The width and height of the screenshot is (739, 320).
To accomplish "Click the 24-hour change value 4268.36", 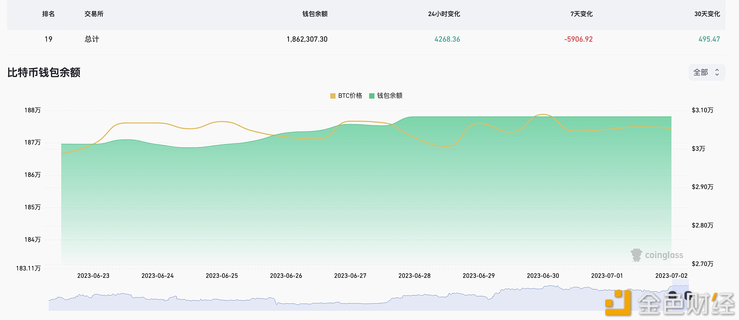I will [447, 39].
